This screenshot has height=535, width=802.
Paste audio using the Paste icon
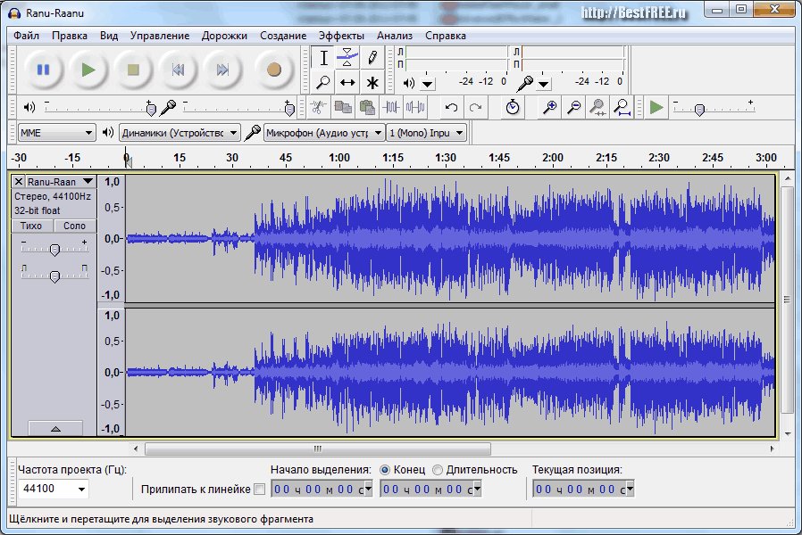[367, 107]
